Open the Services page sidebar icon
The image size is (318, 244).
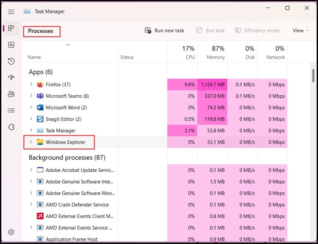pyautogui.click(x=11, y=127)
